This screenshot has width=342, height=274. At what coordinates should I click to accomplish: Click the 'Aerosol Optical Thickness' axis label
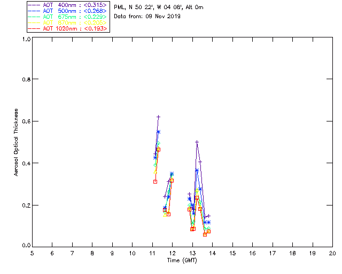click(x=16, y=142)
